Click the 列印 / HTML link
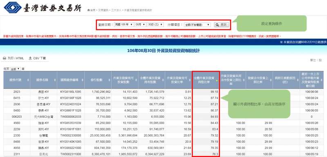This screenshot has height=157, width=327. point(16,58)
